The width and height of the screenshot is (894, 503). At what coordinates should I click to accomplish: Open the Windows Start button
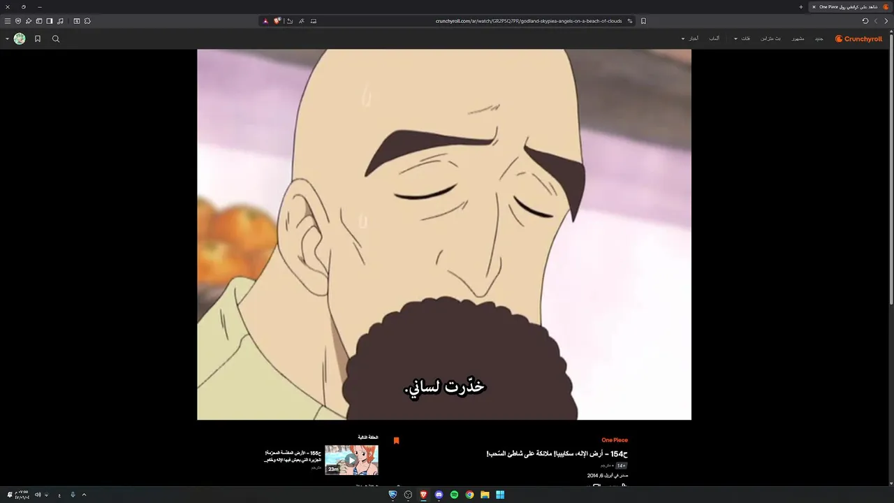500,495
